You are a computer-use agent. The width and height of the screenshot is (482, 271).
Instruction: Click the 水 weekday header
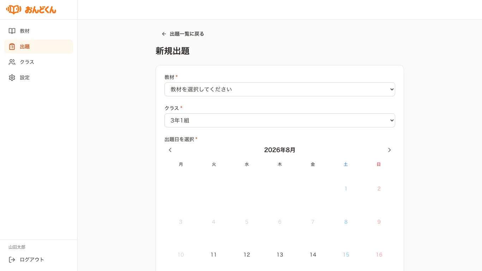coord(247,164)
